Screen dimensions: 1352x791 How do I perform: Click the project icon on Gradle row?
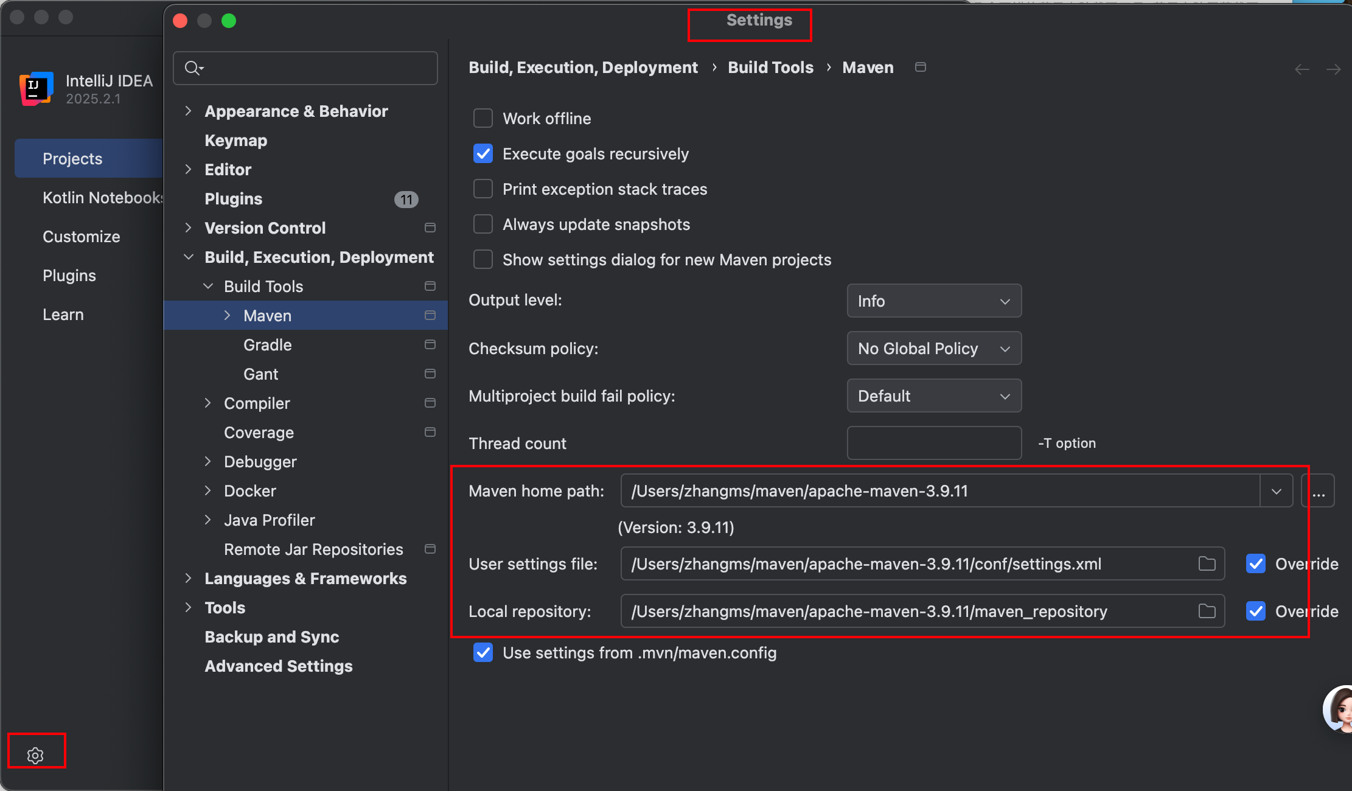tap(430, 344)
